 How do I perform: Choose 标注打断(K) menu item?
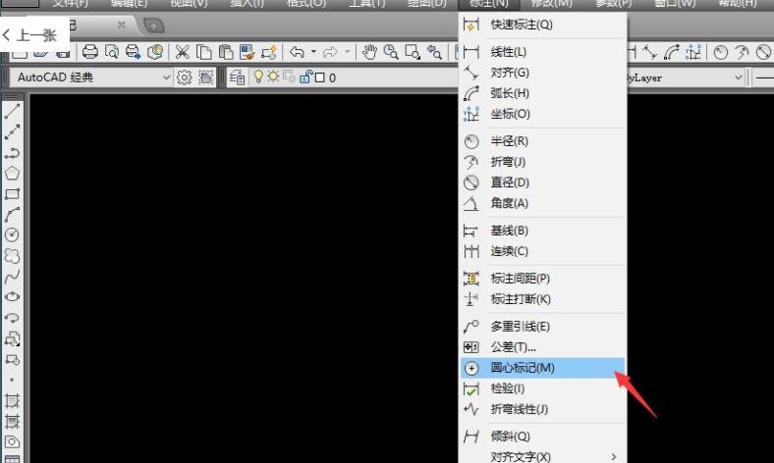(543, 299)
